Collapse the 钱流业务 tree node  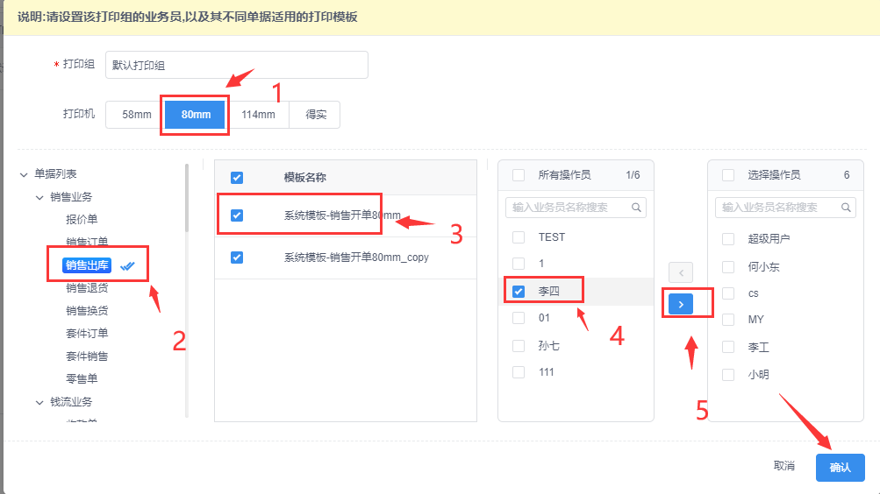(x=39, y=402)
